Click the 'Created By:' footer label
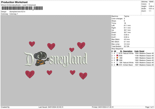Image resolution: width=155 pixels, height=109 pixels. click(5, 107)
